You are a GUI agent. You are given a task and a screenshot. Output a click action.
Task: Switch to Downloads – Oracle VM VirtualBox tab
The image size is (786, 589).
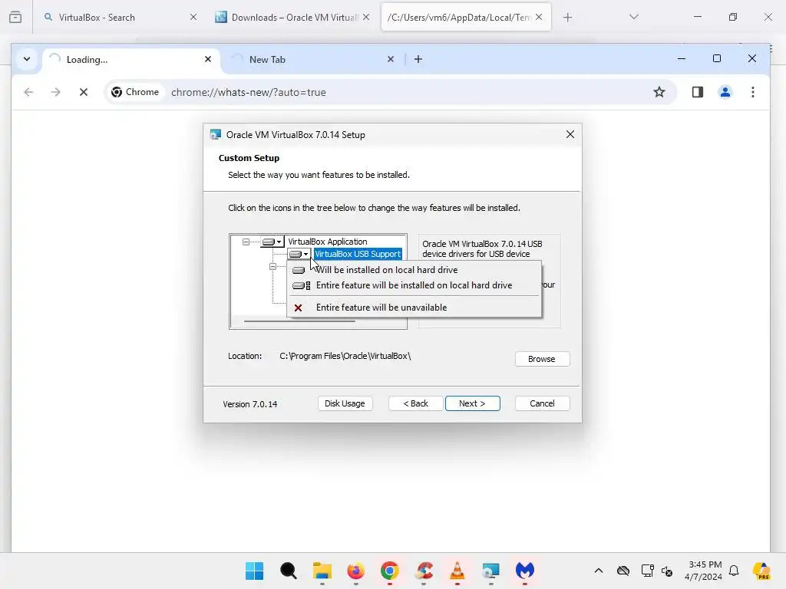tap(293, 17)
